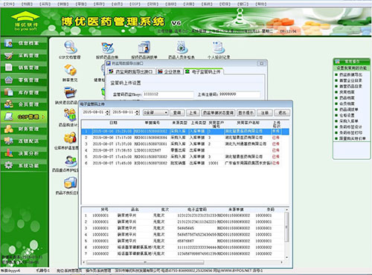Viewport: 372px width, 275px height.
Task: Select row 1 in the upper document table
Action: [185, 132]
